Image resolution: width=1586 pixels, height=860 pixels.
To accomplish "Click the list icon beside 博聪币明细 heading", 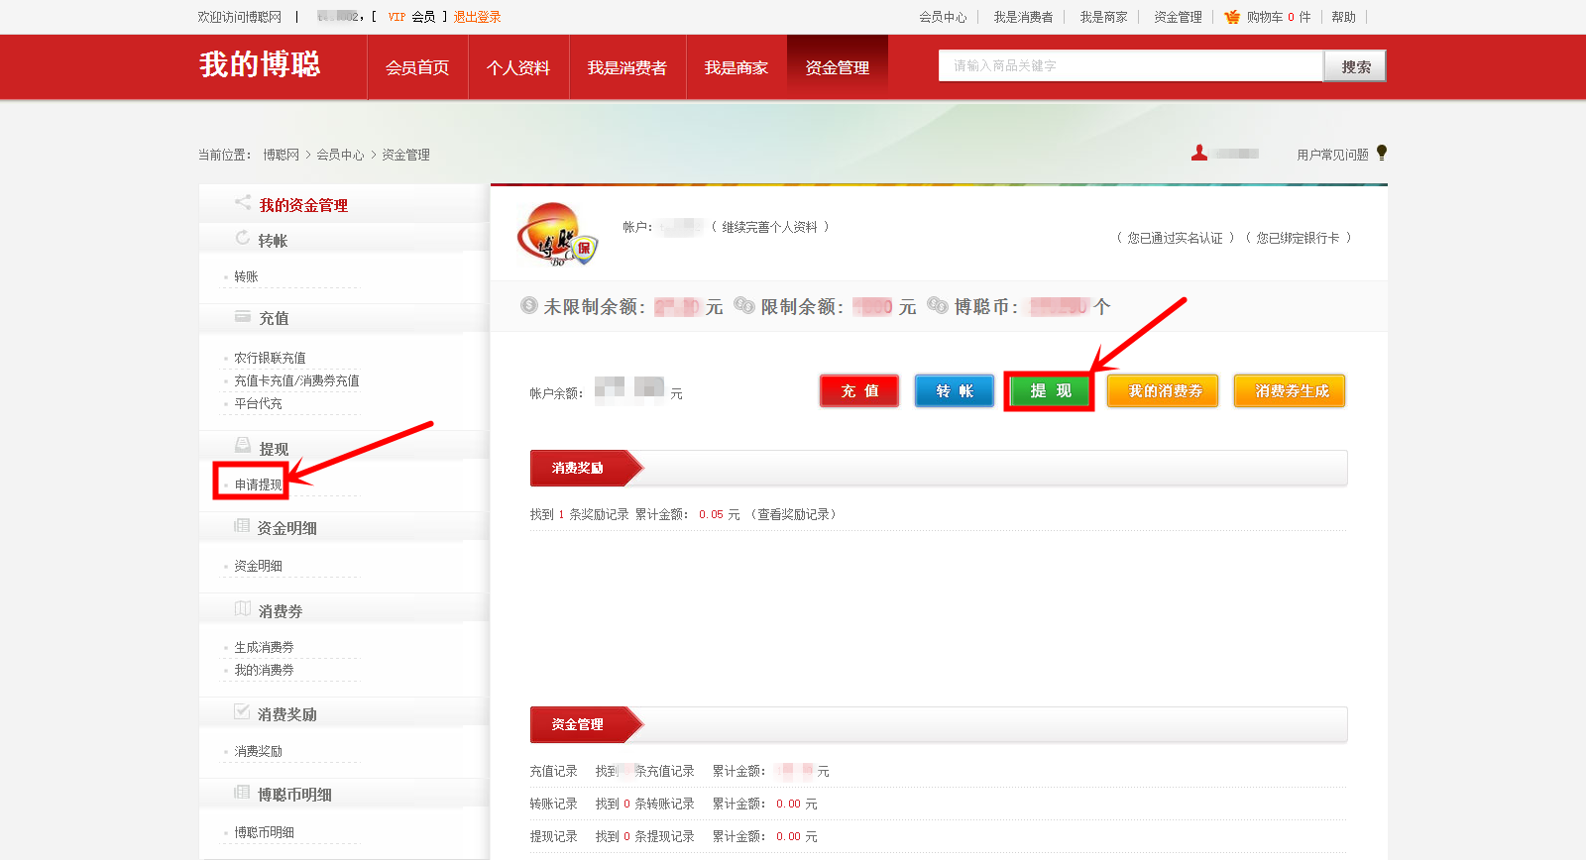I will tap(242, 792).
